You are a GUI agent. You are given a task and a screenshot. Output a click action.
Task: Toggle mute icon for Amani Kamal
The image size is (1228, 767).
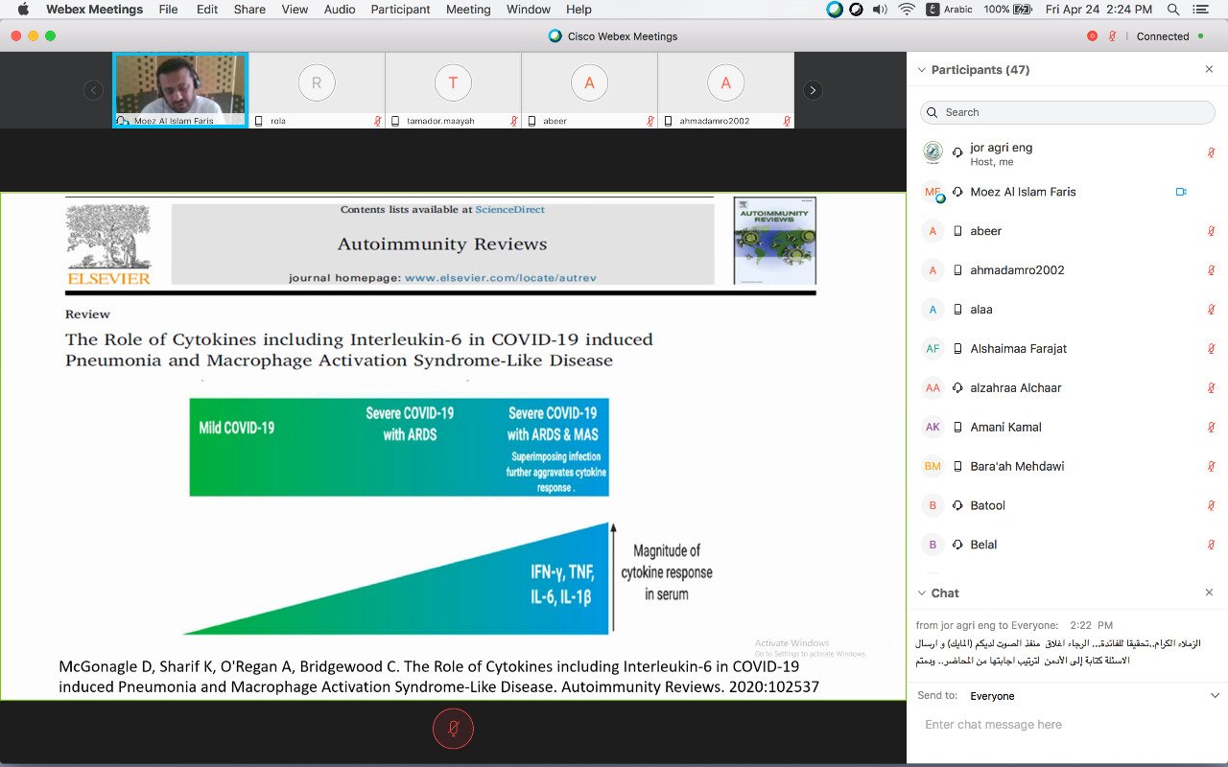(x=1211, y=428)
